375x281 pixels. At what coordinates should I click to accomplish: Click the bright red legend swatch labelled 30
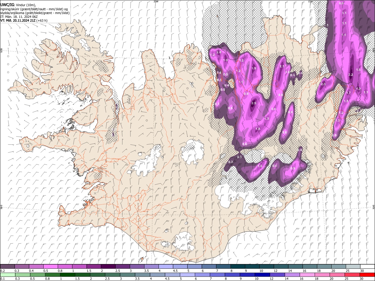[367, 275]
